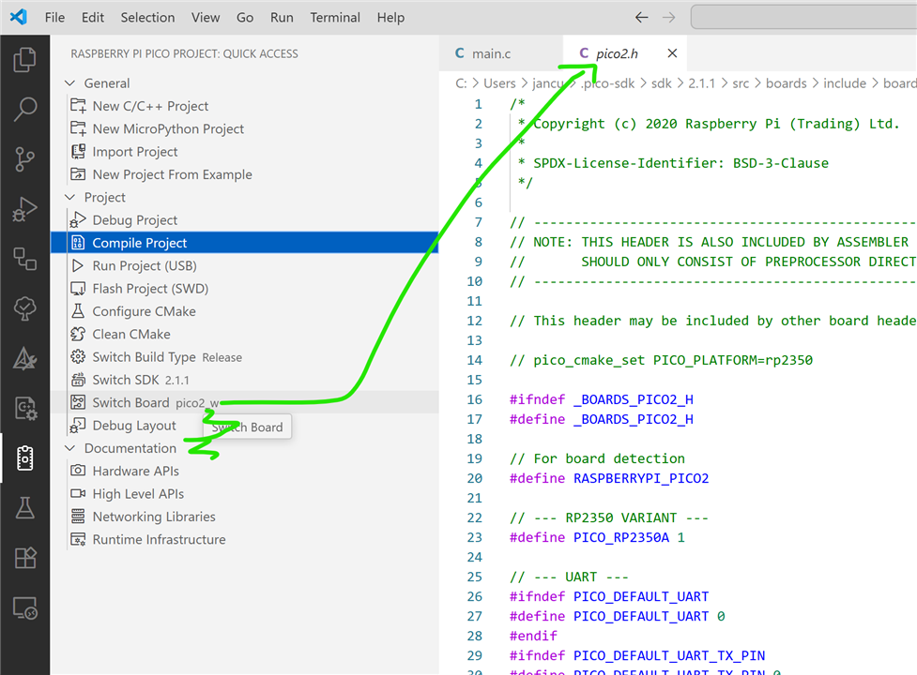Image resolution: width=917 pixels, height=675 pixels.
Task: Open the Terminal menu
Action: (335, 17)
